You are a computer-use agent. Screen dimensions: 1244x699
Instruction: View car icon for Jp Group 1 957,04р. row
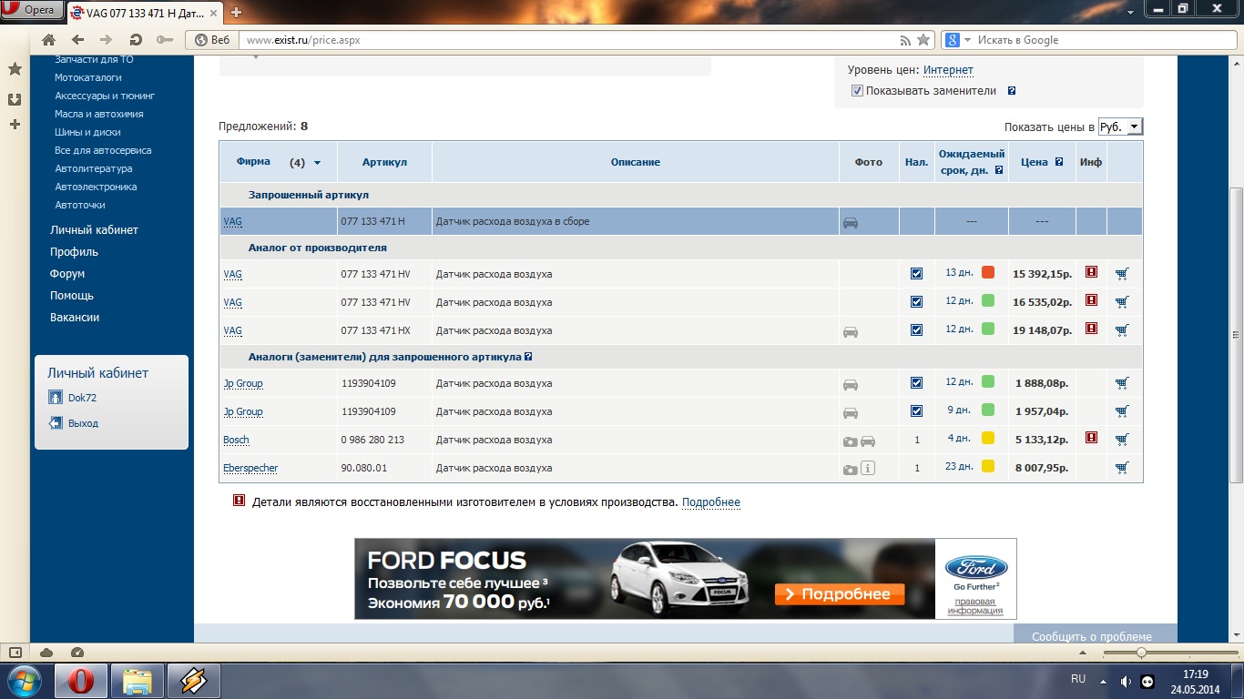pos(851,412)
